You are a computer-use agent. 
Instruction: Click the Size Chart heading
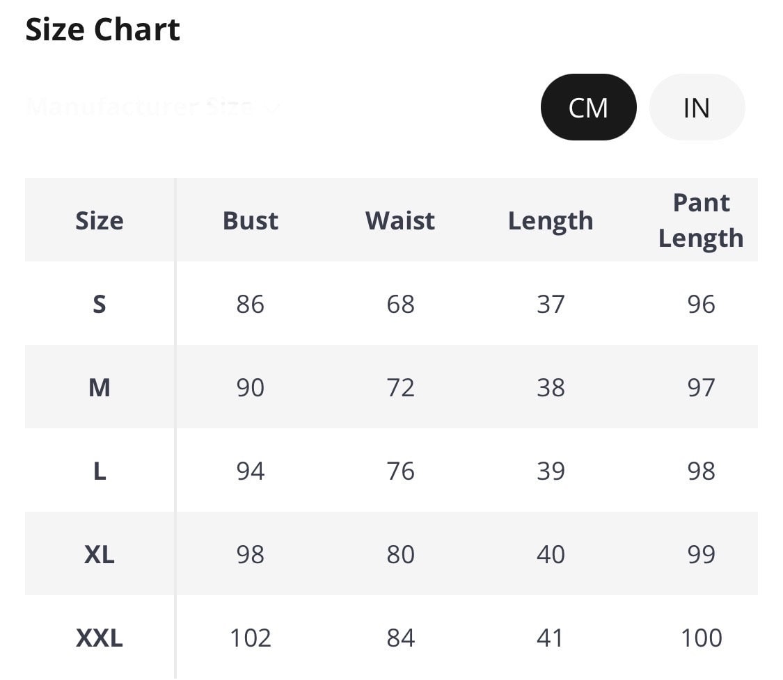pos(103,30)
